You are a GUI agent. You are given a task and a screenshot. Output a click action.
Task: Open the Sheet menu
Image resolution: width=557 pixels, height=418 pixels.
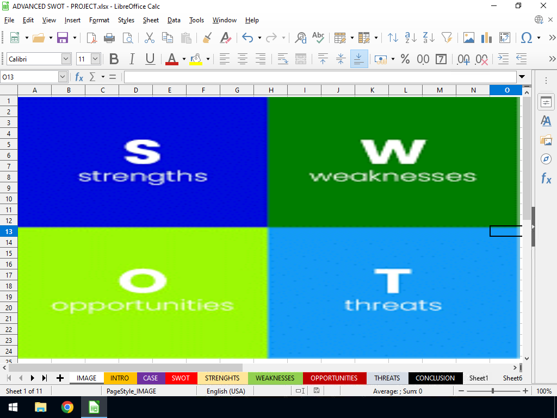[x=151, y=20]
